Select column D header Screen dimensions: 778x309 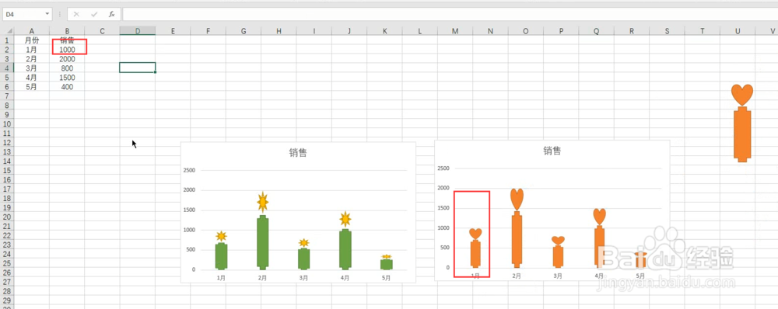click(x=138, y=31)
